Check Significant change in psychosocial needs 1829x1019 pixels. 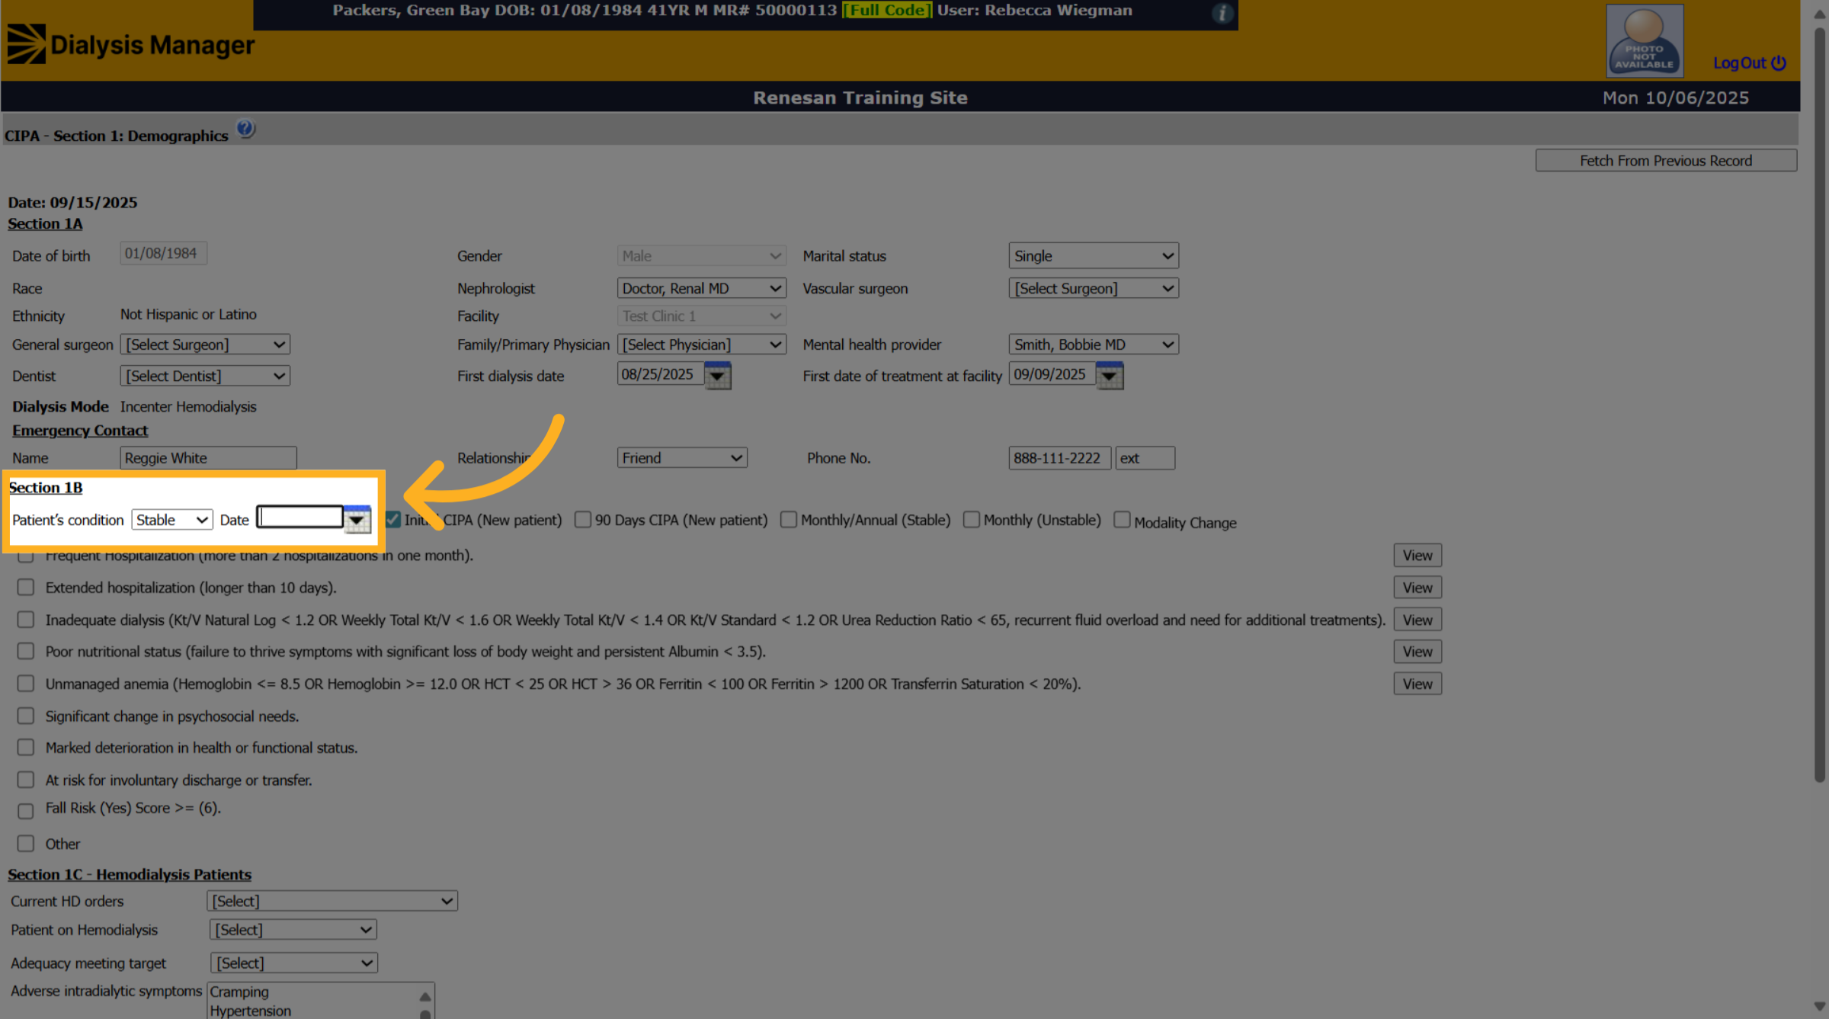coord(26,716)
